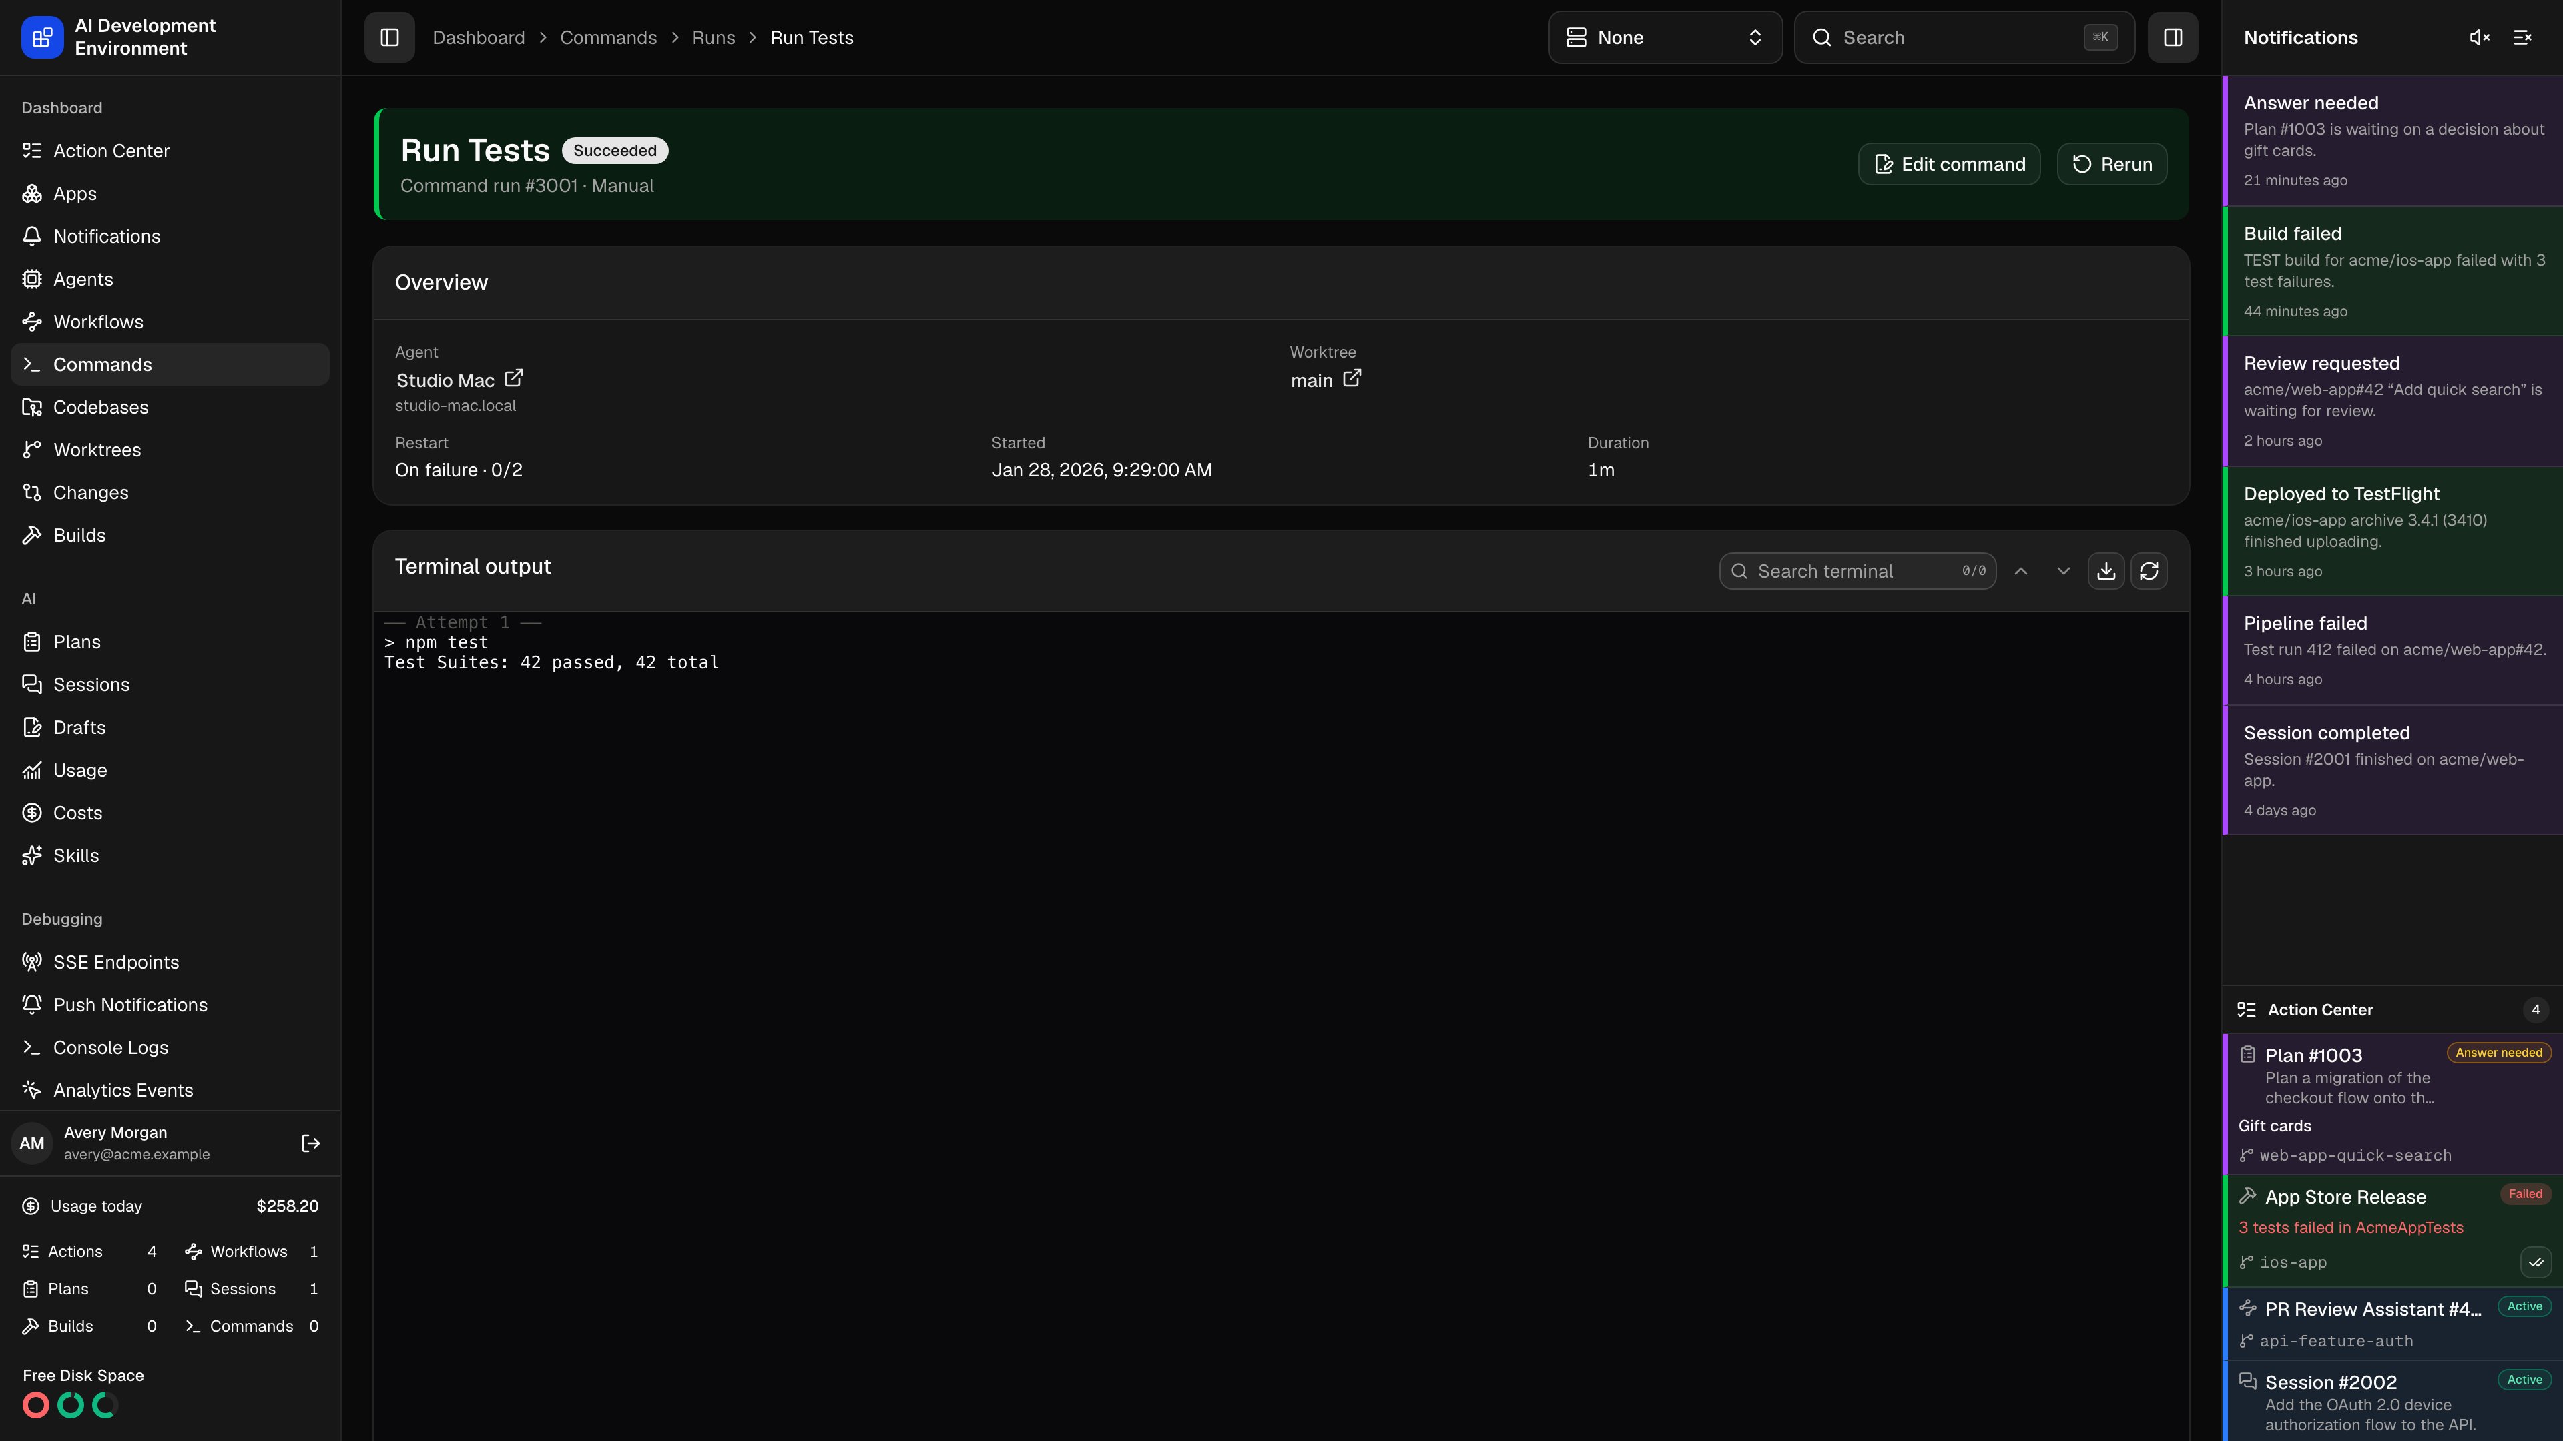Go to Dashboard in the breadcrumb
2563x1441 pixels.
(479, 38)
